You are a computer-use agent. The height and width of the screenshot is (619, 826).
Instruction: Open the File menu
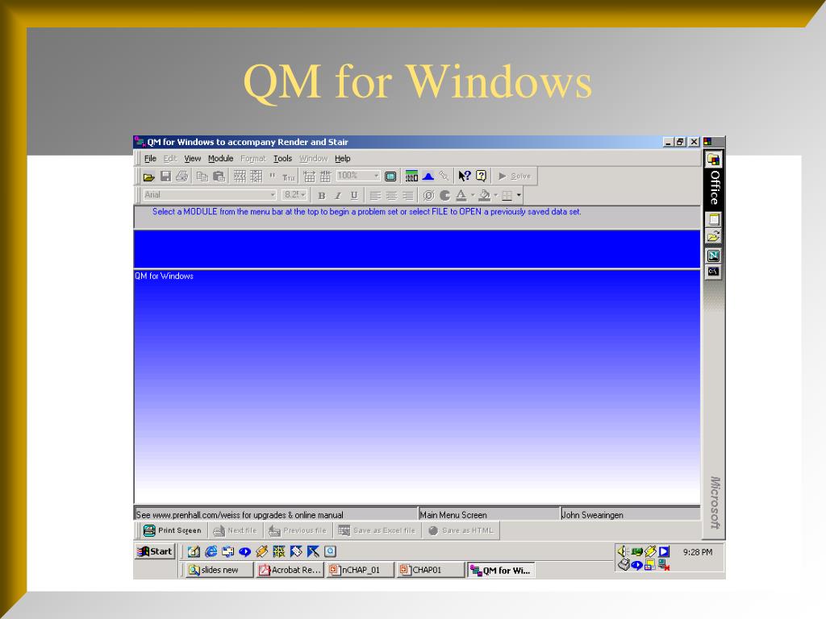[150, 159]
